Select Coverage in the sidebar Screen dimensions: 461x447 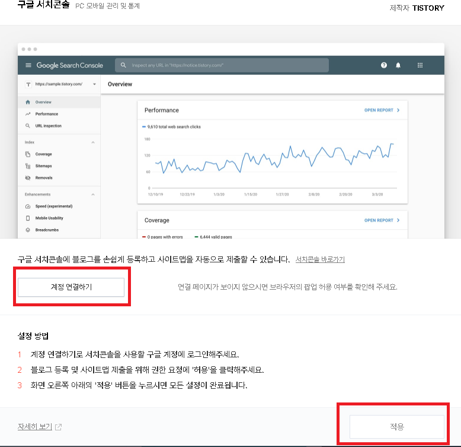click(59, 154)
